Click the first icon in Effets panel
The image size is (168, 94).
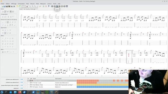click(x=3, y=38)
